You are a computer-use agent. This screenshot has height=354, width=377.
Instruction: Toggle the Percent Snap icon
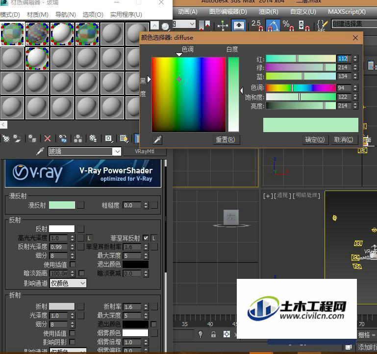click(288, 25)
